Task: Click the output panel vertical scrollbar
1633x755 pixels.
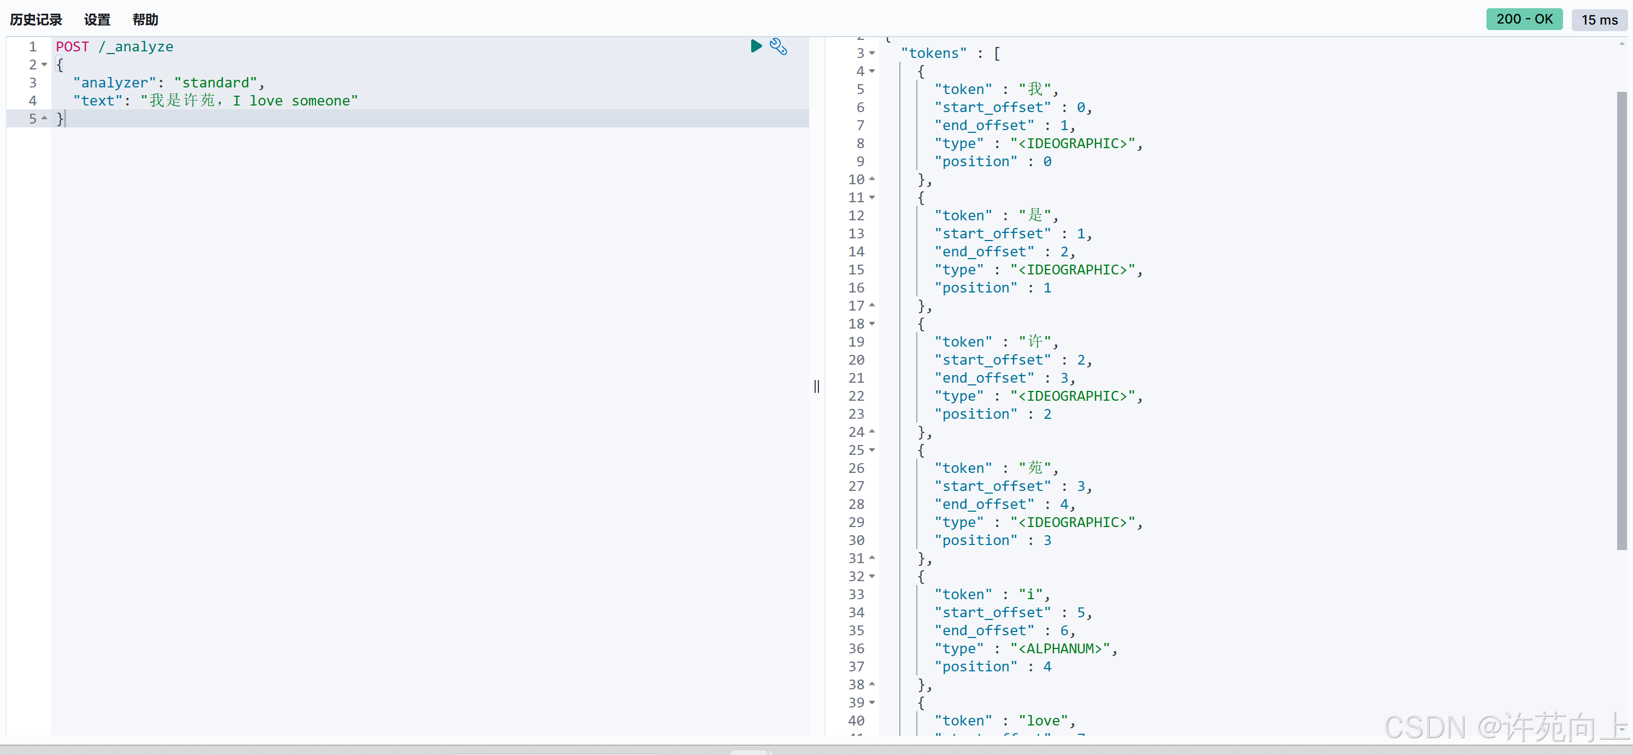Action: pyautogui.click(x=1622, y=320)
